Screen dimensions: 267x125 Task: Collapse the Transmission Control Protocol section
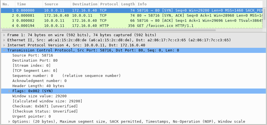(x=4, y=50)
